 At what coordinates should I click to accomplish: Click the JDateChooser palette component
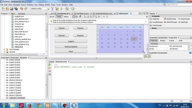[170, 19]
